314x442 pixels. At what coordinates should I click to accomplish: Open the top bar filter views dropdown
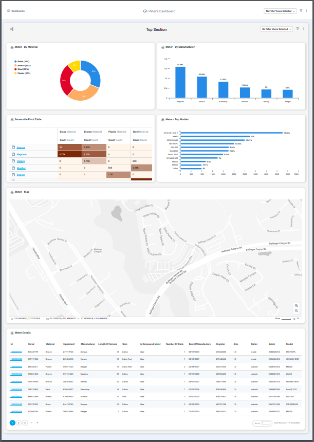point(279,10)
